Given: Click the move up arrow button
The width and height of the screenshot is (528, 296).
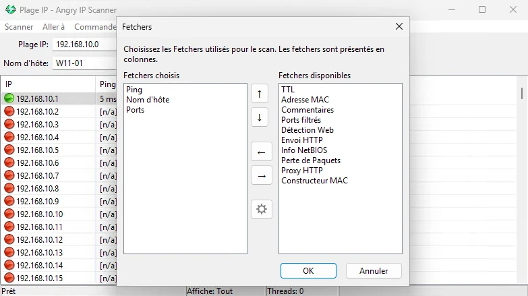Looking at the screenshot, I should (260, 94).
